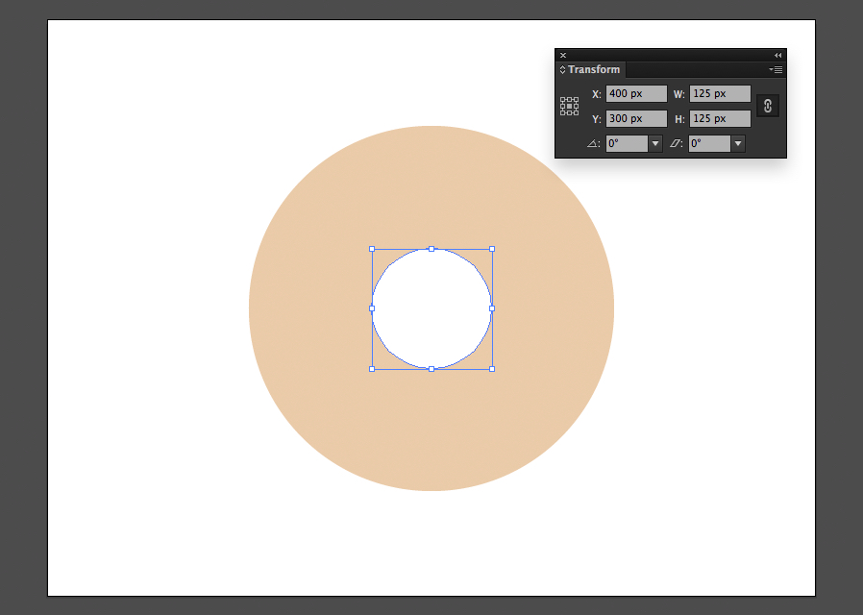The image size is (863, 615).
Task: Click inside the selected white circle
Action: [x=431, y=308]
